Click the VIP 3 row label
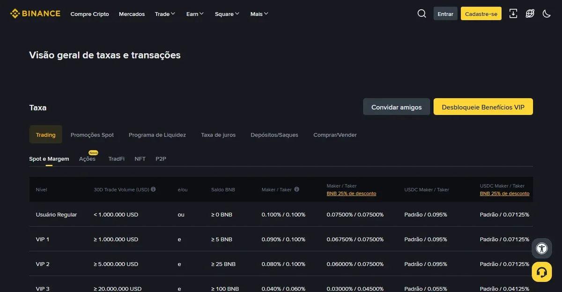Image resolution: width=562 pixels, height=292 pixels. (x=43, y=289)
